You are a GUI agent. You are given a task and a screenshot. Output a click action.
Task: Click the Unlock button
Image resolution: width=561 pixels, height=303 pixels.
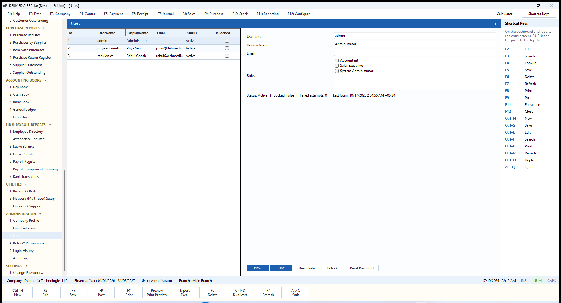(x=332, y=268)
